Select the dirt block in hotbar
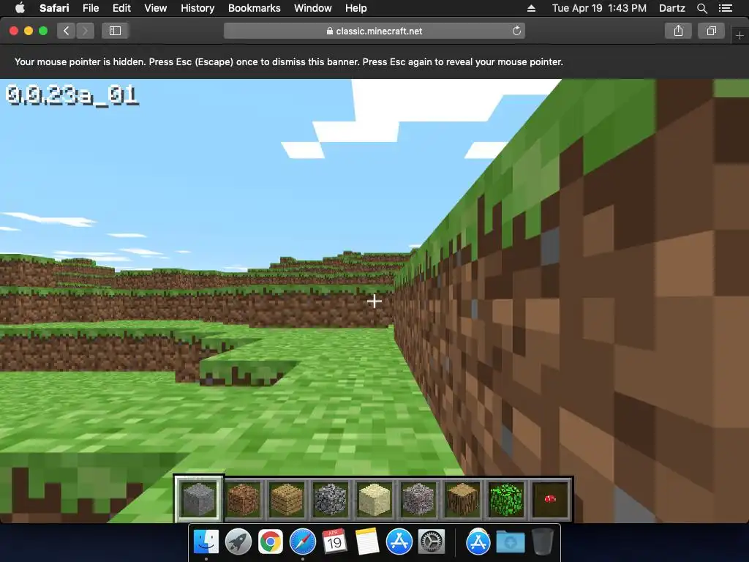Viewport: 749px width, 562px height. point(243,499)
